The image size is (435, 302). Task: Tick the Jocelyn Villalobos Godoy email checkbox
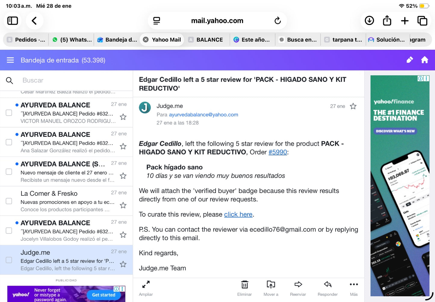coord(9,231)
